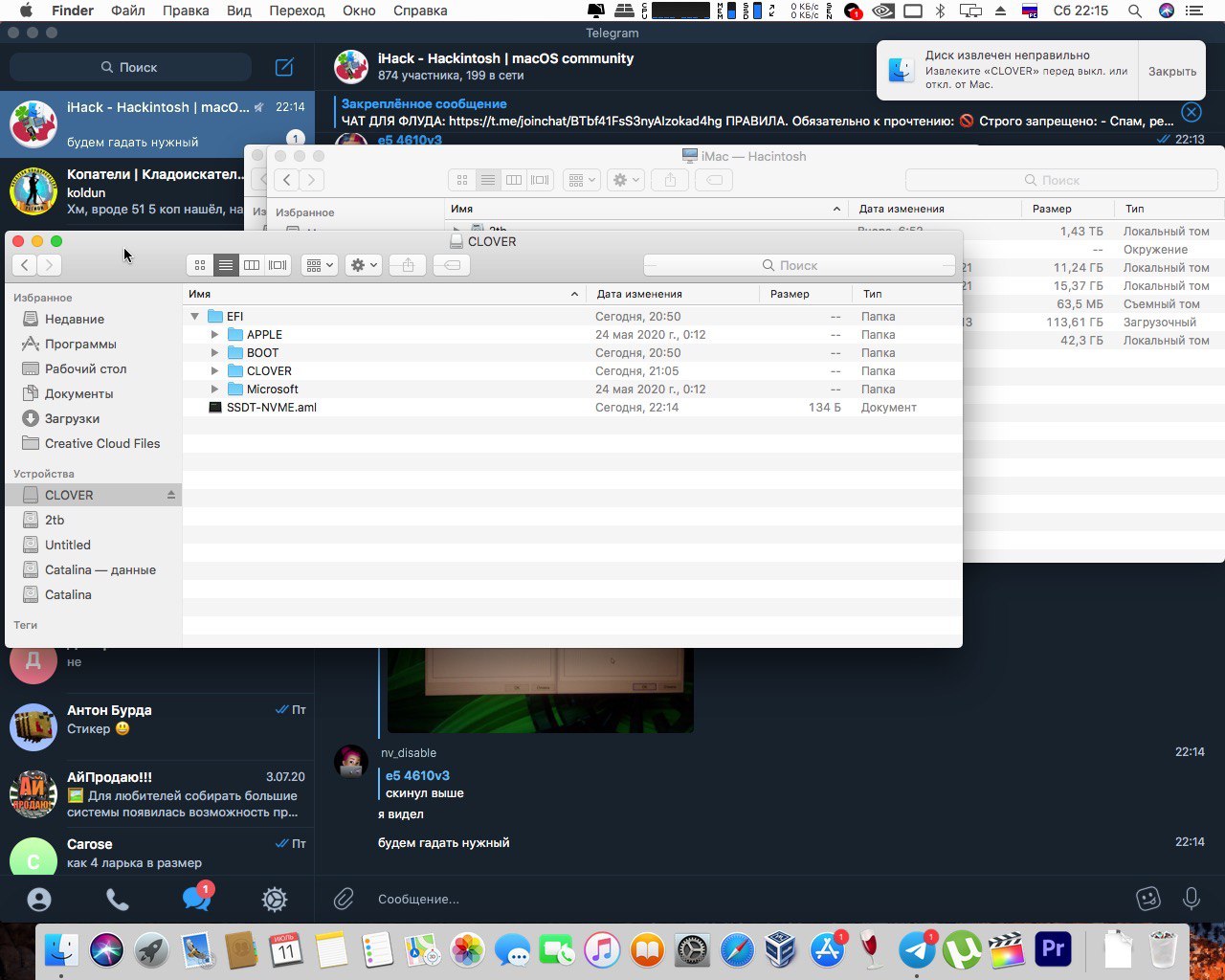Open the pinned Закреплённое сообщение in Telegram
This screenshot has width=1225, height=980.
756,112
